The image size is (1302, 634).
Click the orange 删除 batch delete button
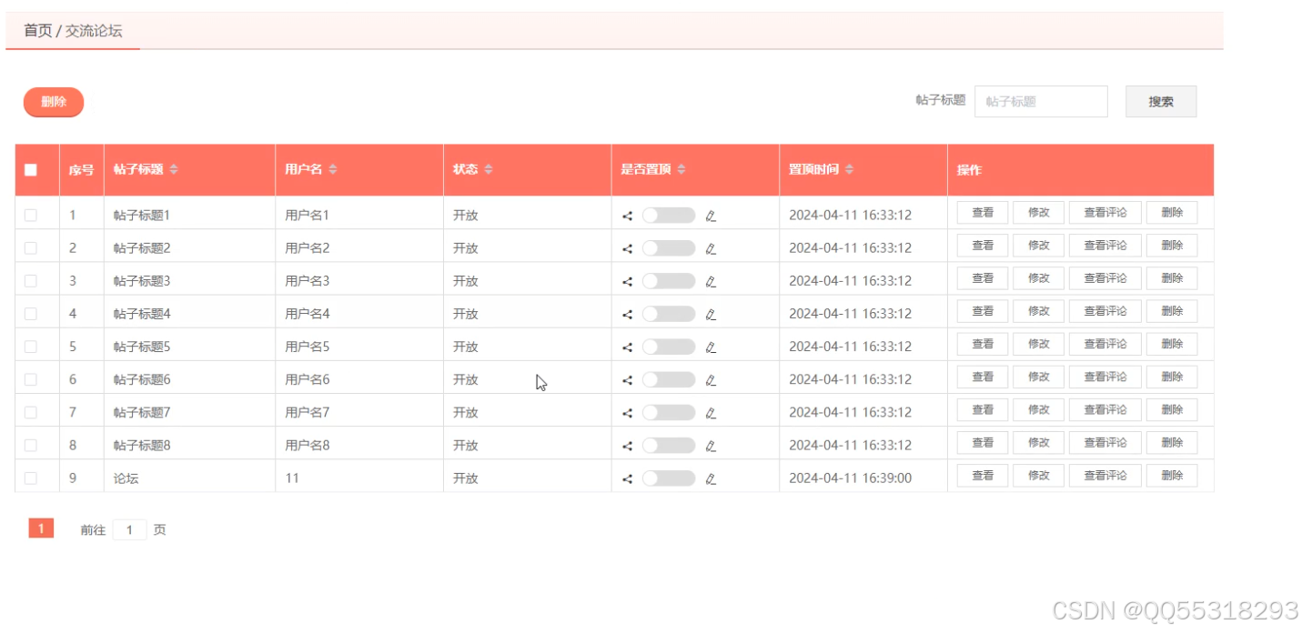point(54,102)
